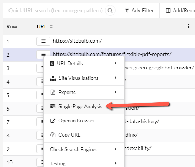Open hamburger menu for row 2
The width and height of the screenshot is (195, 167).
pyautogui.click(x=43, y=54)
